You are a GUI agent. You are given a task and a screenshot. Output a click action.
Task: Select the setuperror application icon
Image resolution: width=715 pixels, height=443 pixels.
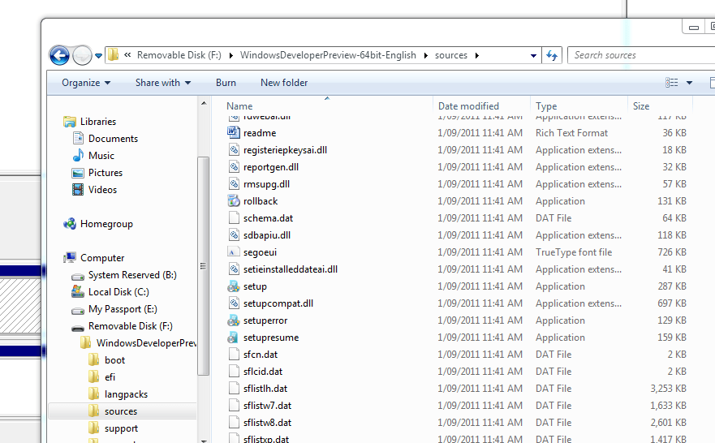coord(234,320)
